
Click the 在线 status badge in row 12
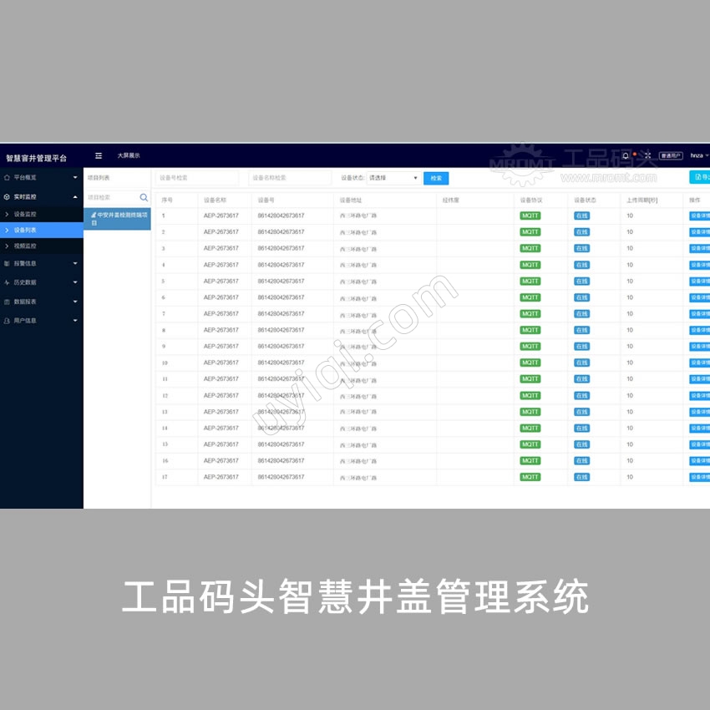coord(582,396)
